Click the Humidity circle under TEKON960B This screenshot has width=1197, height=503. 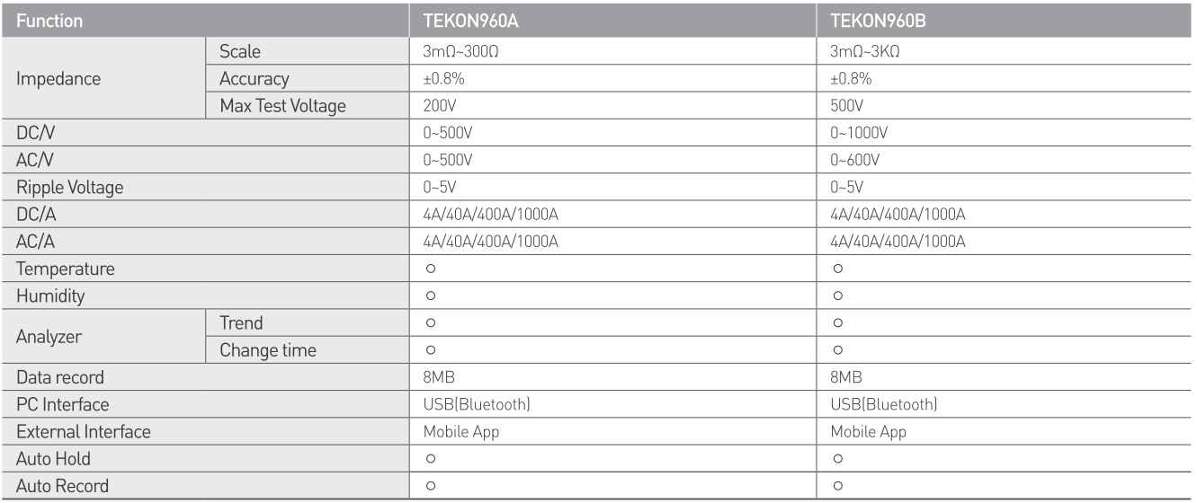[x=837, y=295]
